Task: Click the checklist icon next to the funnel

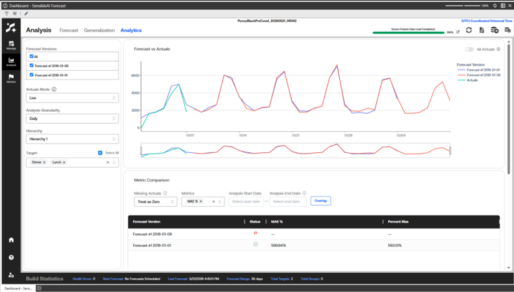Action: [15, 14]
